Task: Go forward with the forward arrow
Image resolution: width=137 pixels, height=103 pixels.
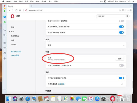Action: 13,10
